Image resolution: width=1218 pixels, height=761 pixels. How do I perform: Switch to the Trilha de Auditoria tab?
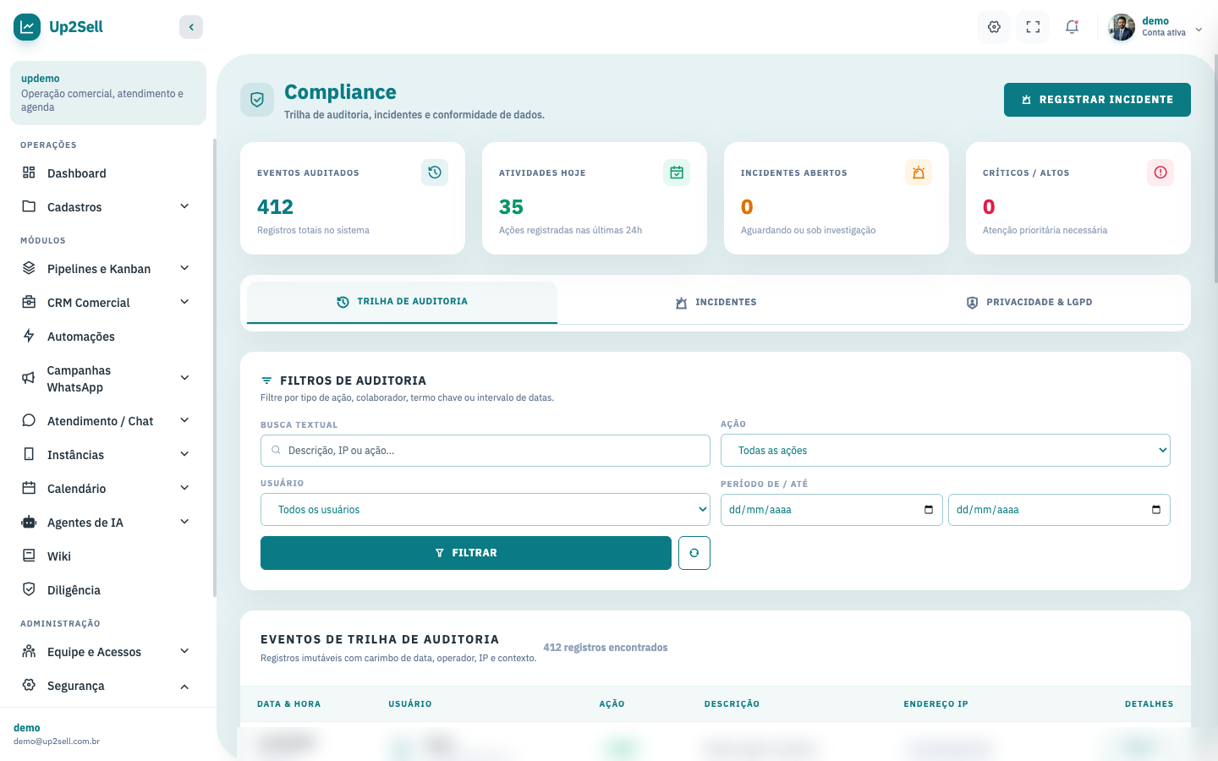click(402, 302)
